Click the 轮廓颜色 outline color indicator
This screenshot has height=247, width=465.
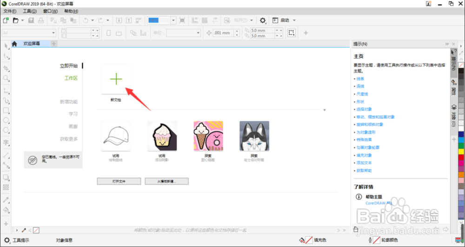[376, 240]
